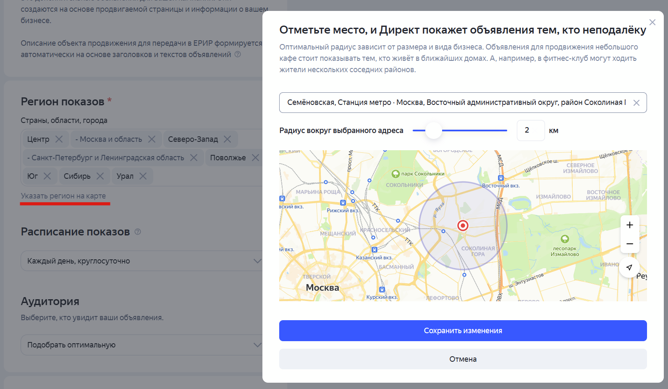
Task: Click the Рижский вкз. station icon on the map
Action: coord(343,203)
